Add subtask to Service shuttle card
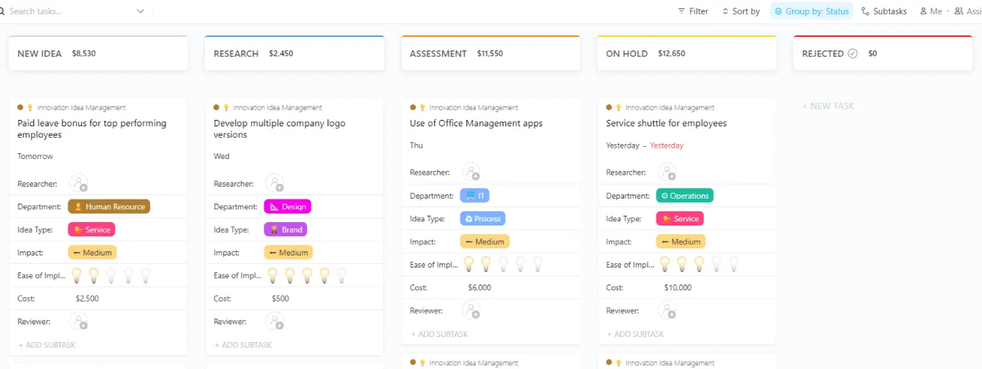Viewport: 982px width, 369px height. point(636,334)
